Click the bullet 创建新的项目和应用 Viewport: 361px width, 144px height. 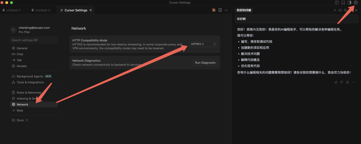[x=255, y=48]
